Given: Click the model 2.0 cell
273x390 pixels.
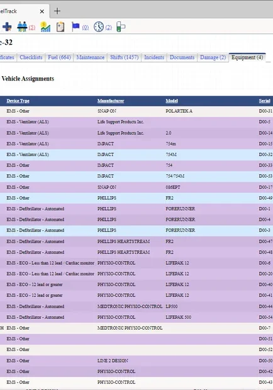Looking at the screenshot, I should click(x=169, y=133).
